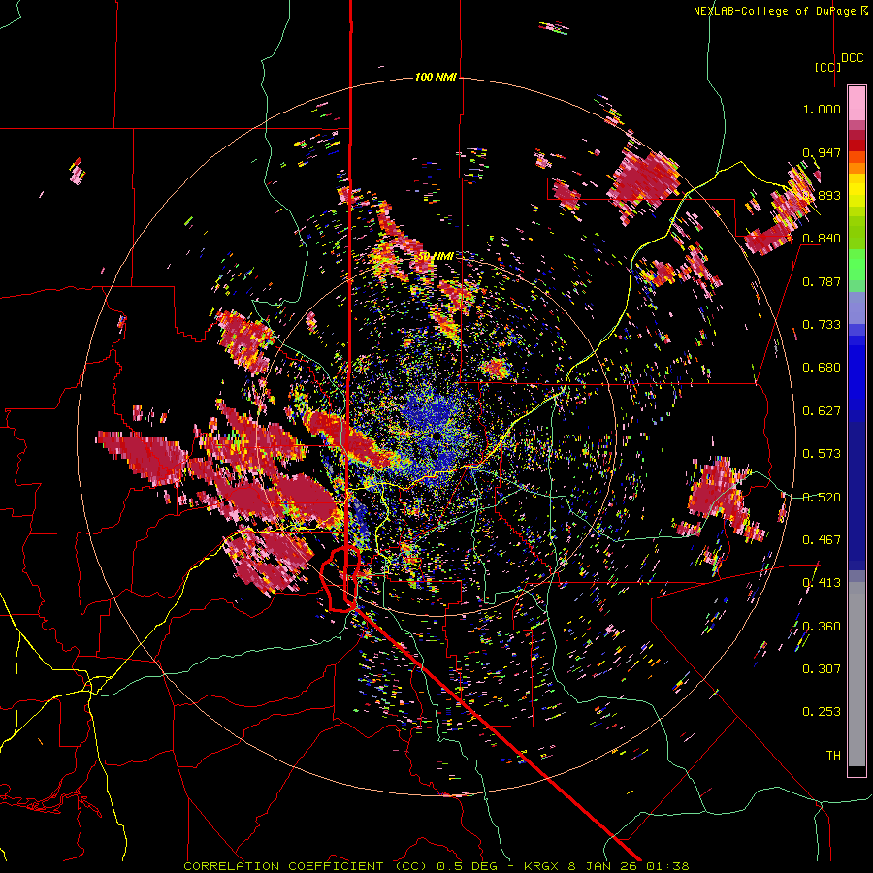Click the 0.627 scale value
This screenshot has height=873, width=873.
822,411
